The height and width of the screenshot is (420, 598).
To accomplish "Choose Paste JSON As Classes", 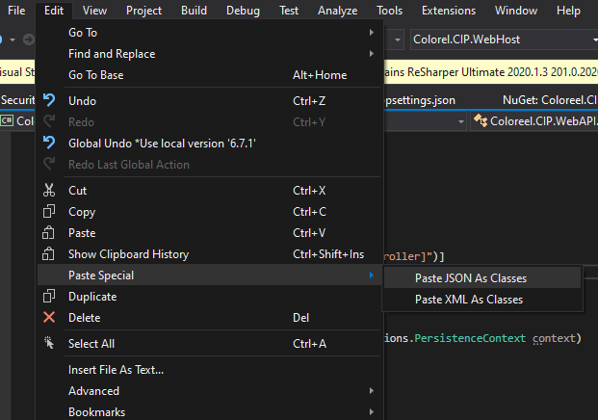I will point(482,278).
